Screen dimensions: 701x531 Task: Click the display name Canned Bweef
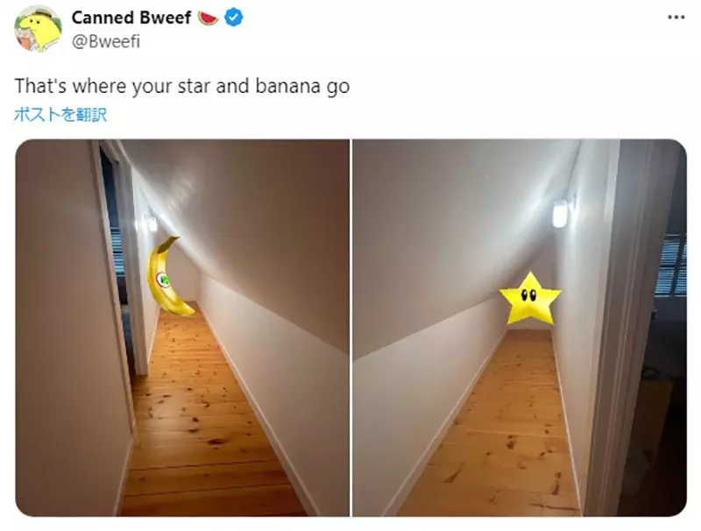131,18
